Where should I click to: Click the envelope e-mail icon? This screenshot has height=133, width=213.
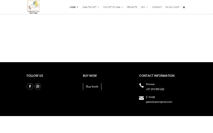tap(141, 98)
